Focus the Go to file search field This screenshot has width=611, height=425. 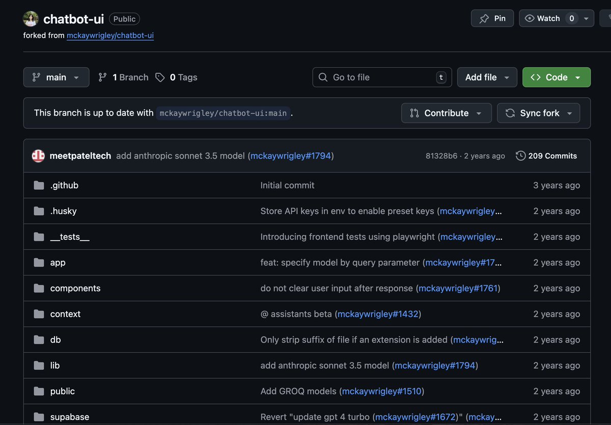(382, 77)
